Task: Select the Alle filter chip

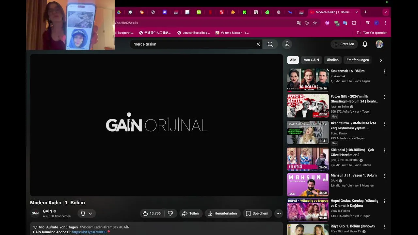Action: pyautogui.click(x=293, y=60)
